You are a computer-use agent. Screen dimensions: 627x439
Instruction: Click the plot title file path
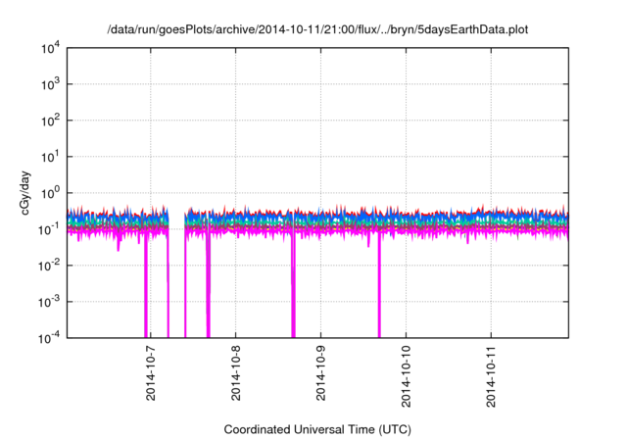pyautogui.click(x=317, y=29)
